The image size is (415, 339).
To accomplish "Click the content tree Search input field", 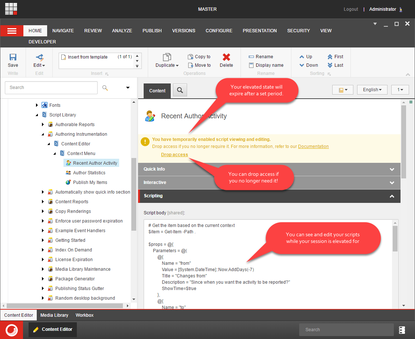I will tap(51, 88).
